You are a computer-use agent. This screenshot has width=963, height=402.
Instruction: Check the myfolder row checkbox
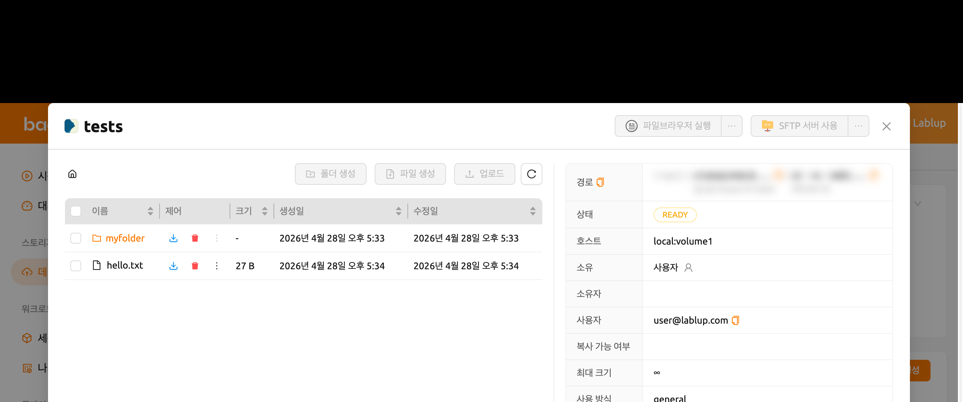click(76, 238)
